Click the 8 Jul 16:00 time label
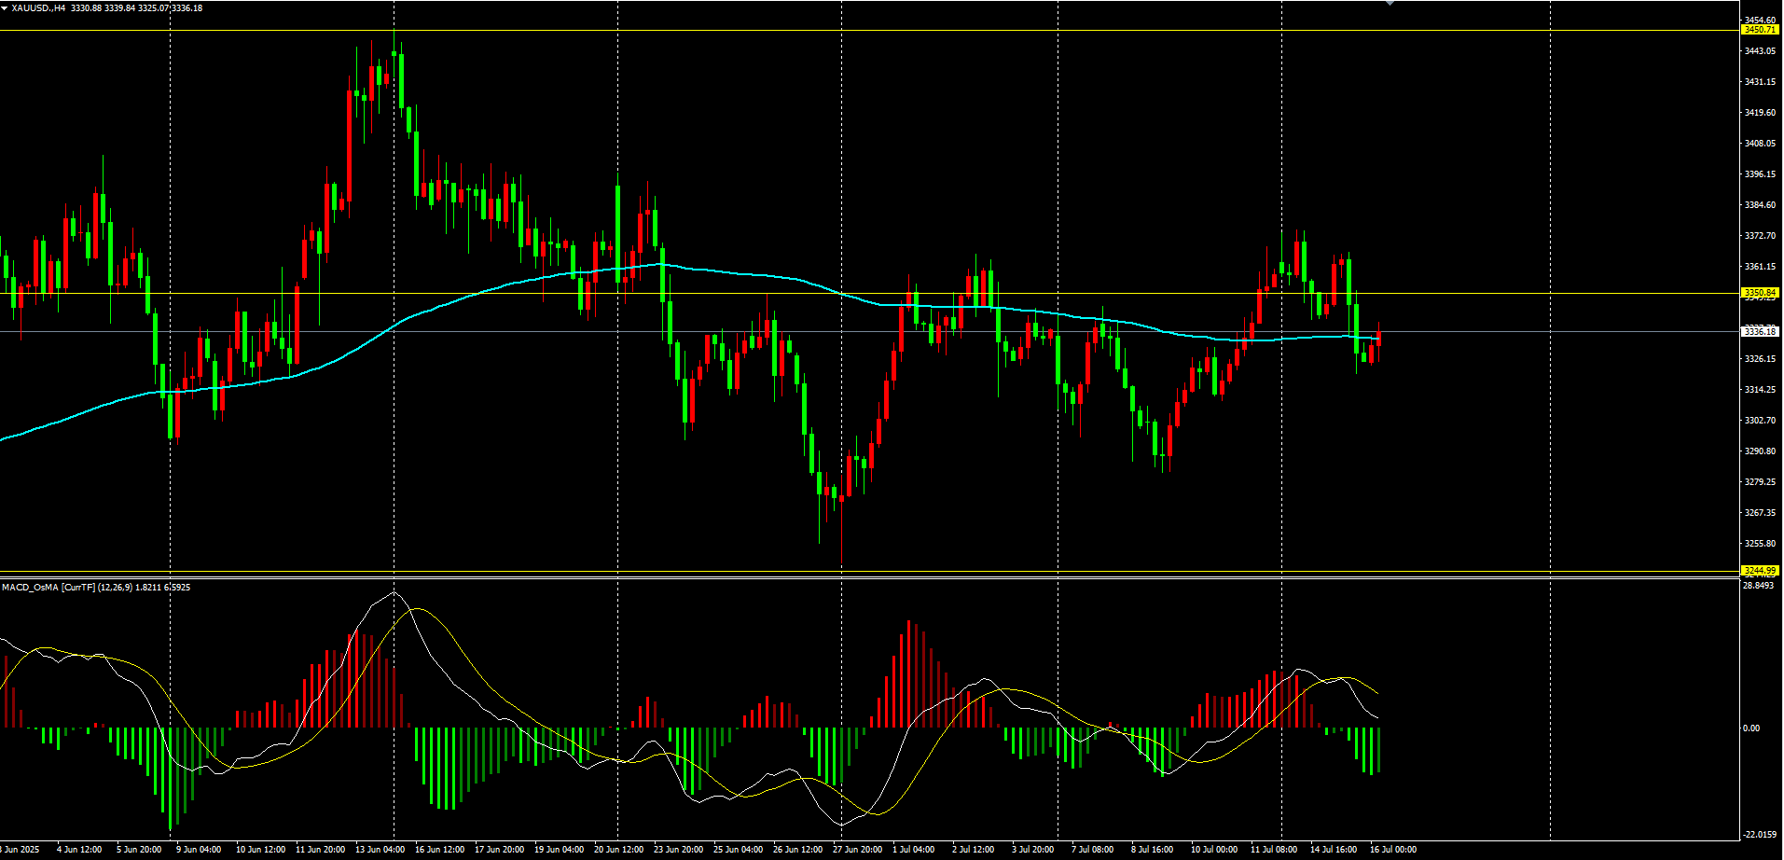This screenshot has height=860, width=1784. 1152,850
